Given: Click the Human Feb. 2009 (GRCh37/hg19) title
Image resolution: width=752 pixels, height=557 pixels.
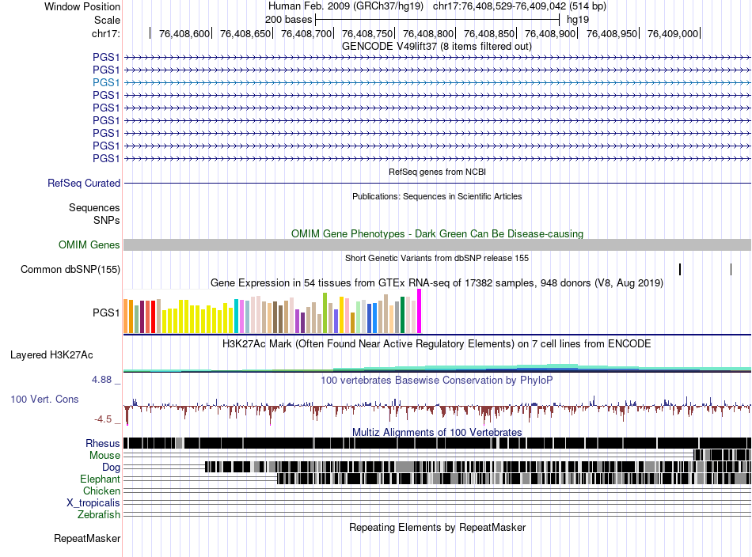Looking at the screenshot, I should tap(346, 6).
